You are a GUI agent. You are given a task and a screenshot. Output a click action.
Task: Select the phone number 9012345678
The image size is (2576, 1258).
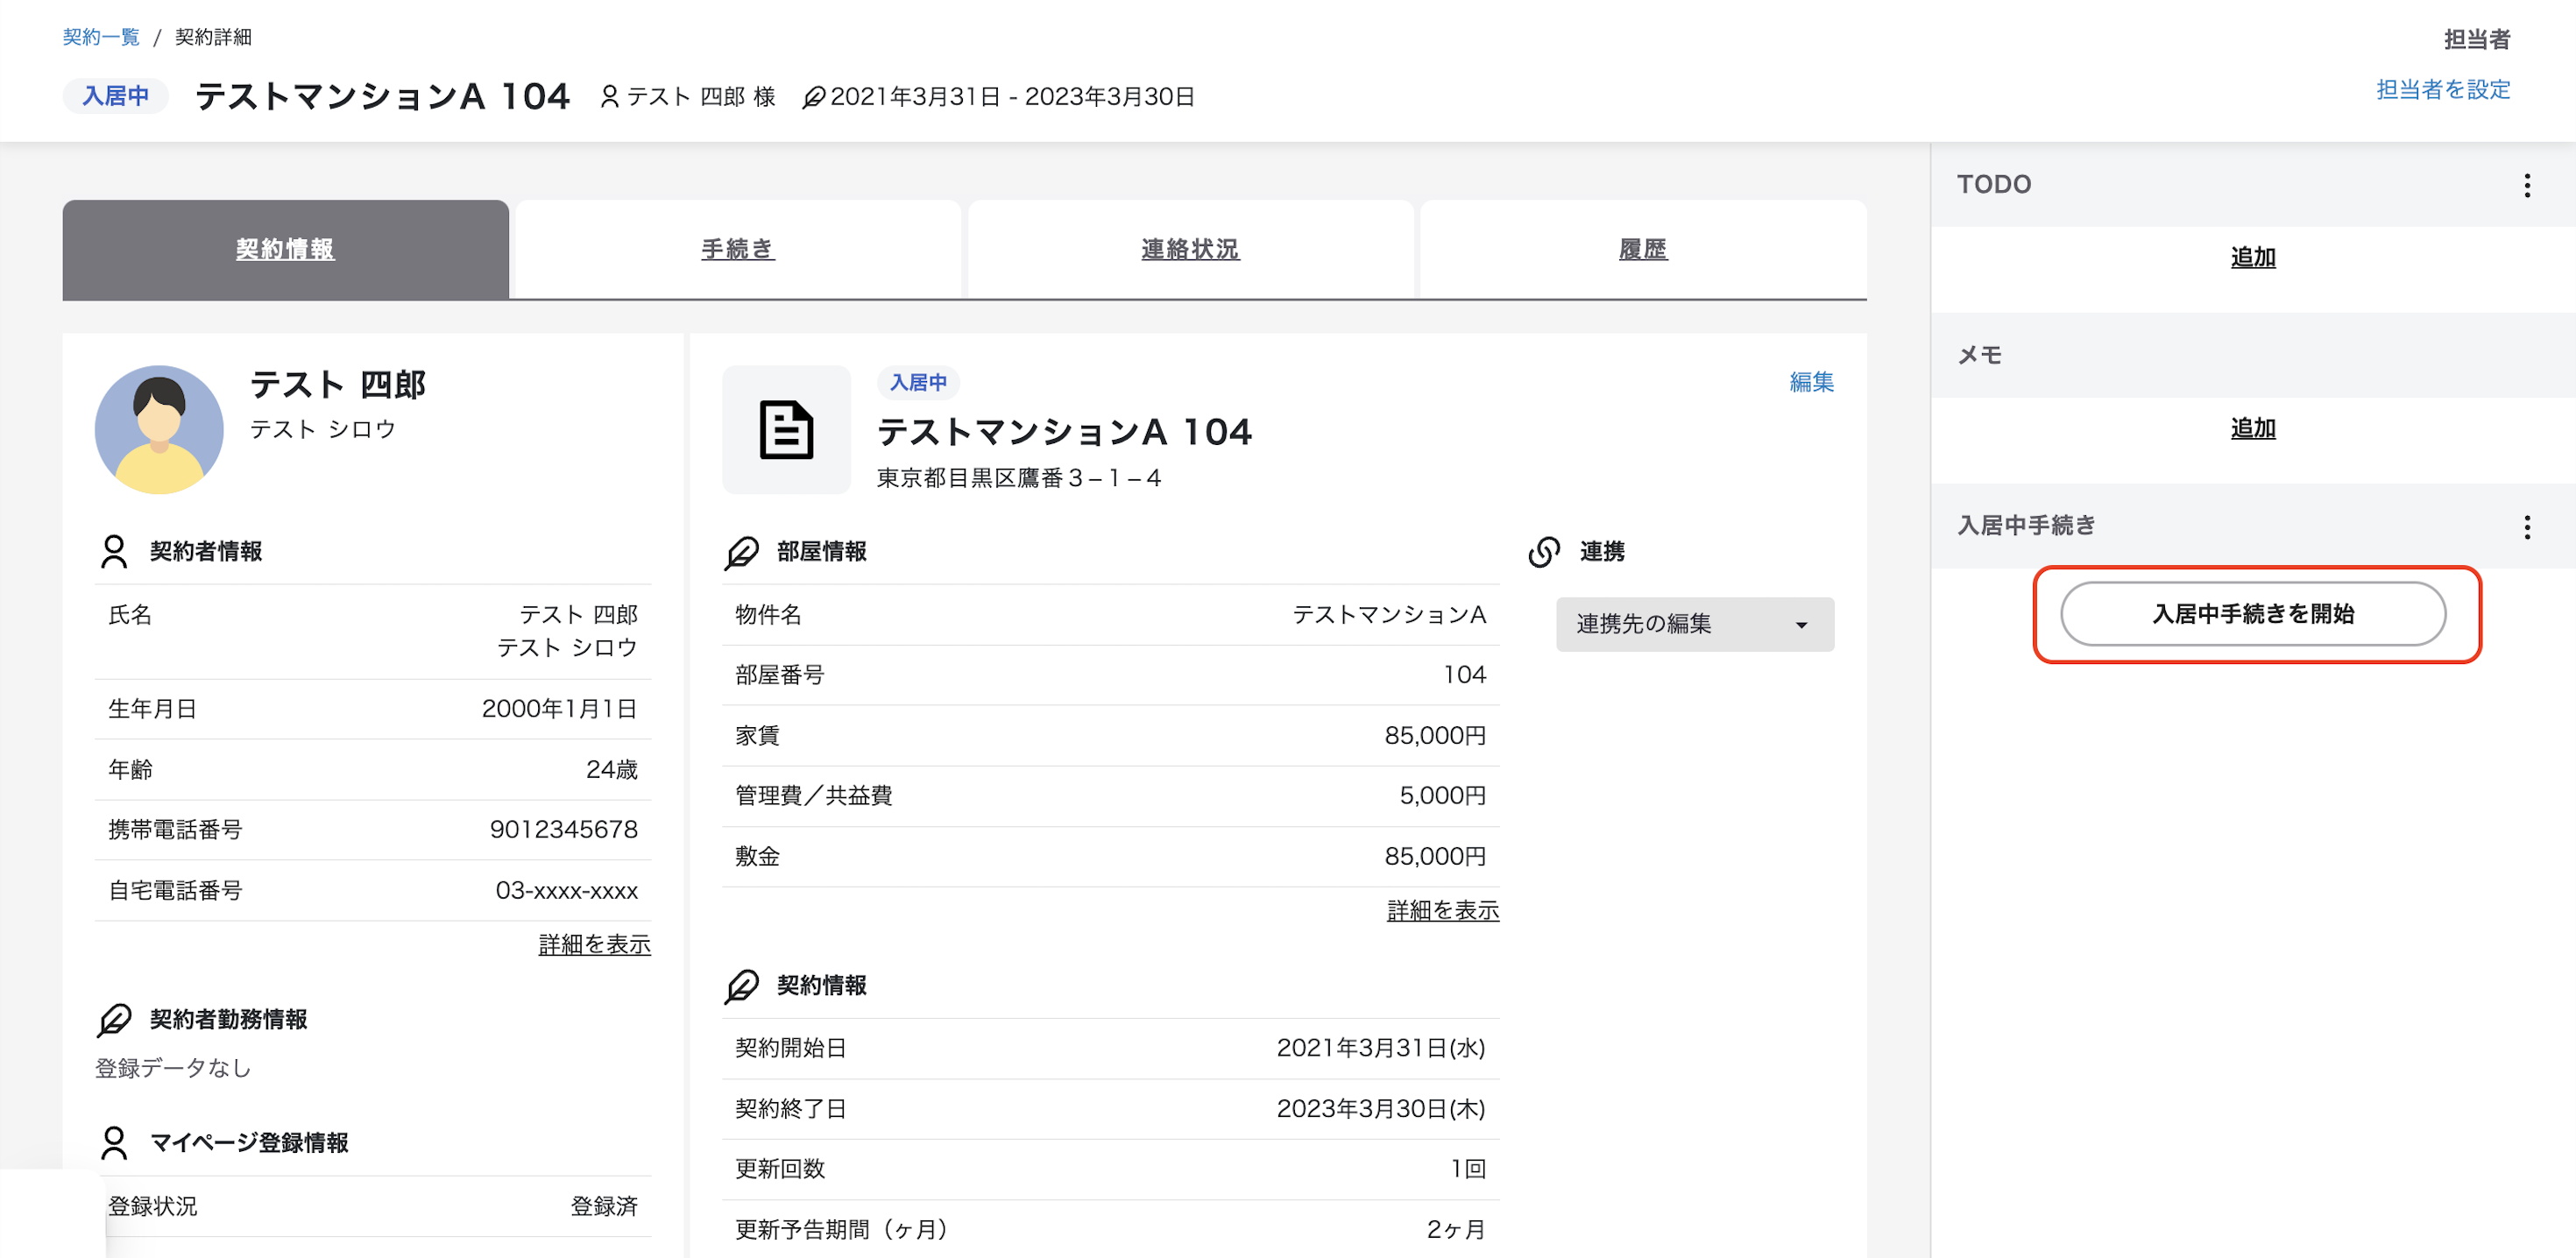tap(564, 830)
